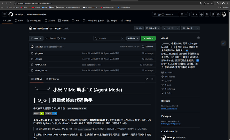
Task: View the 0 Tags link
Action: [62, 38]
